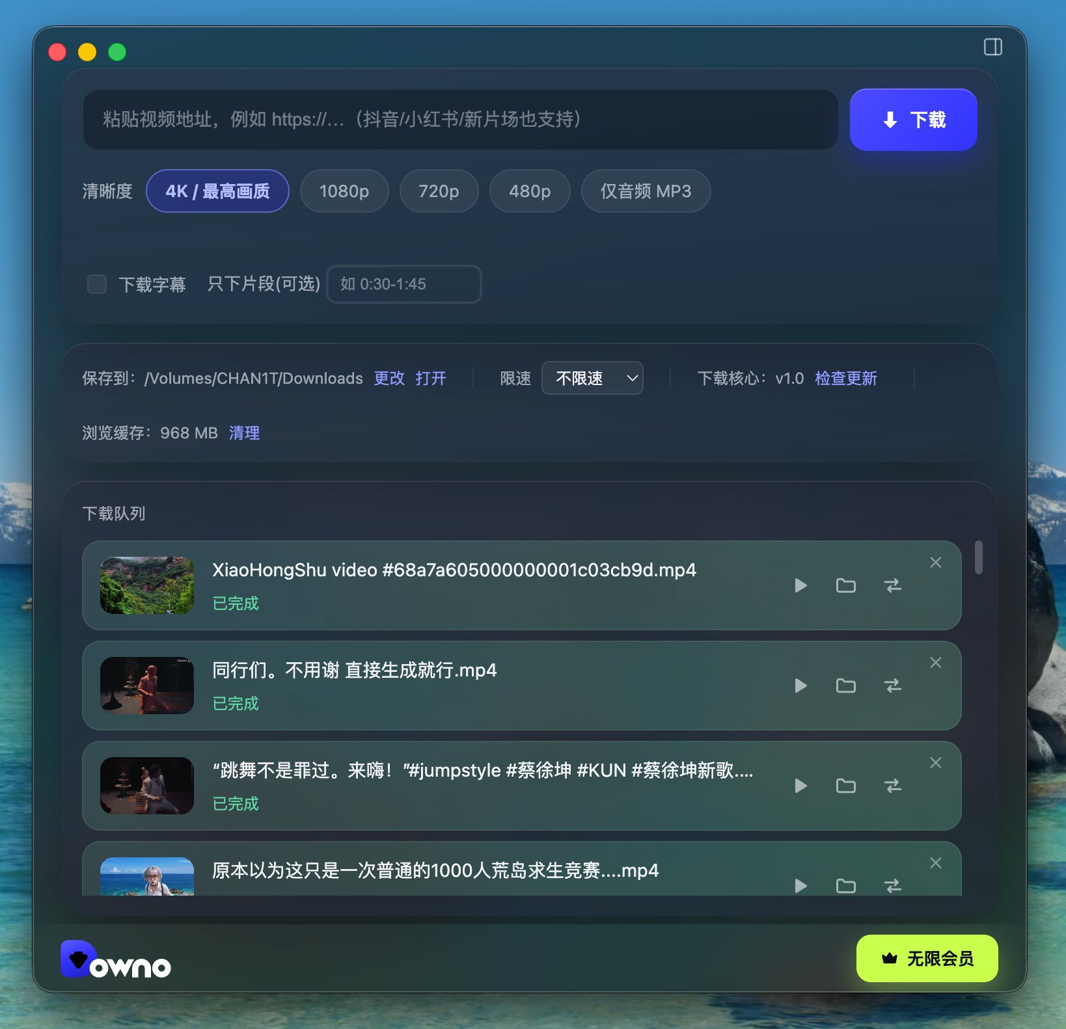The height and width of the screenshot is (1029, 1066).
Task: Click convert arrows for 同行们。不用谢 item
Action: pyautogui.click(x=894, y=686)
